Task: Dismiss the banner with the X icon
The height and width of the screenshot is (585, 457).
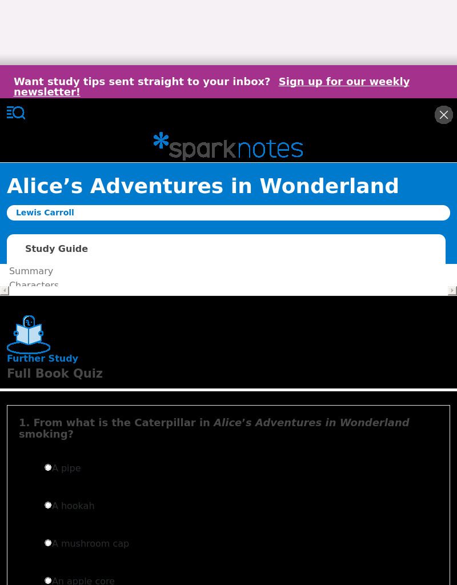Action: coord(444,114)
